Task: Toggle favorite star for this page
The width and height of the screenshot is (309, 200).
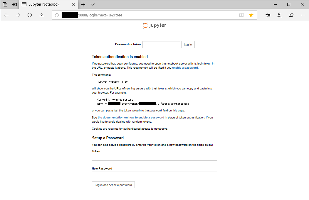Action: pos(251,15)
